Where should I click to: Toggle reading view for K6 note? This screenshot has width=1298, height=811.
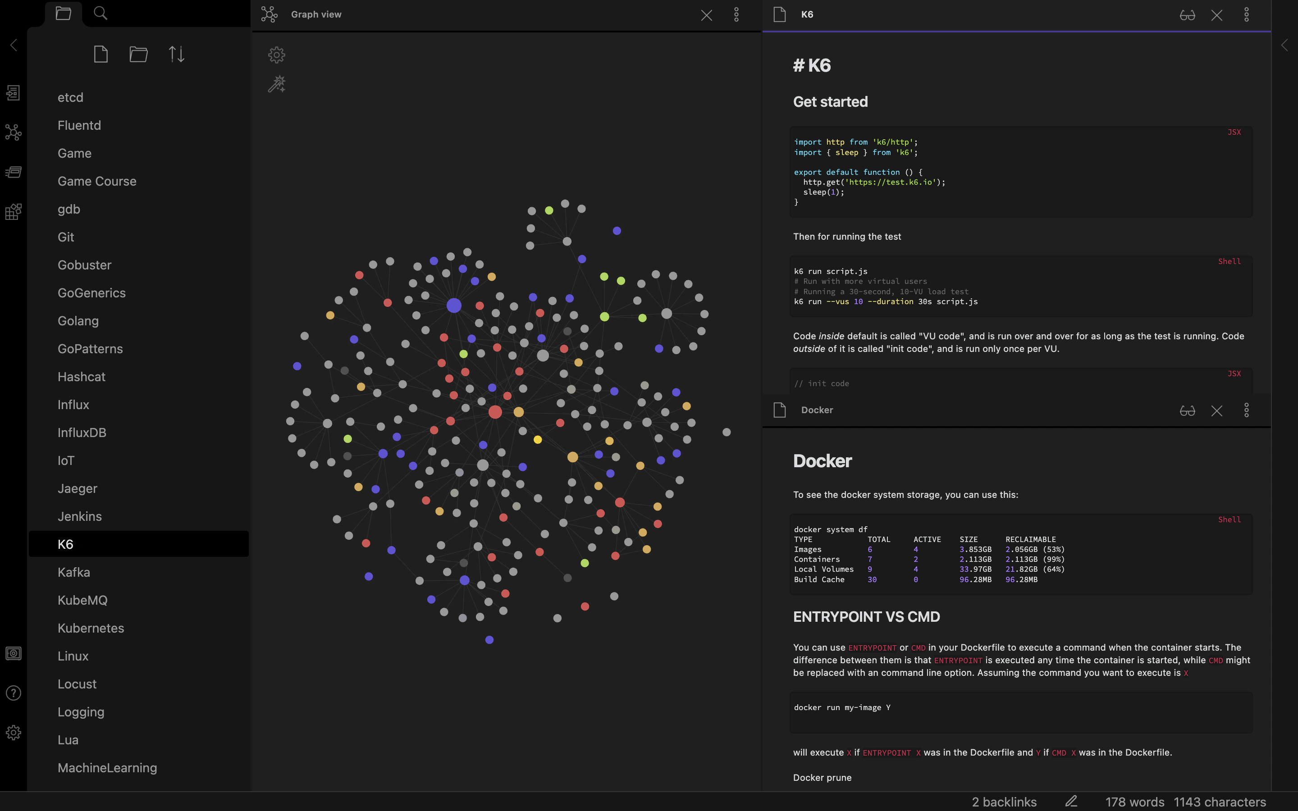(1187, 15)
